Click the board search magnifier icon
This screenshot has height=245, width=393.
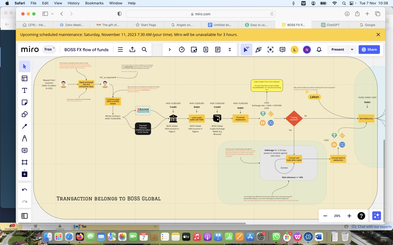tap(144, 50)
